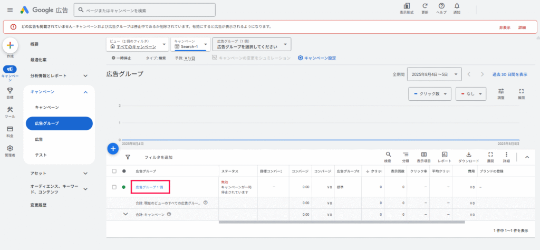
Task: Click 詳細 on the alert banner
Action: [x=522, y=27]
